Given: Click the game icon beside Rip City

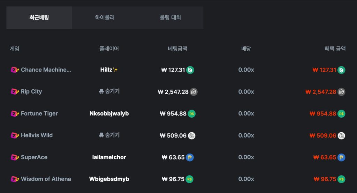Looking at the screenshot, I should pos(15,91).
